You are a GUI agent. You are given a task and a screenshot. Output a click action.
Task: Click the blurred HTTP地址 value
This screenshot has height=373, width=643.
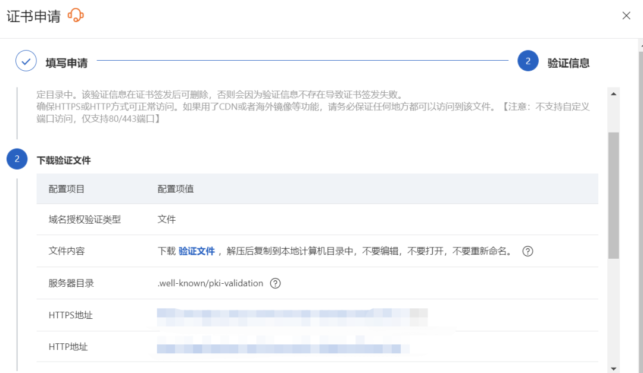[279, 347]
